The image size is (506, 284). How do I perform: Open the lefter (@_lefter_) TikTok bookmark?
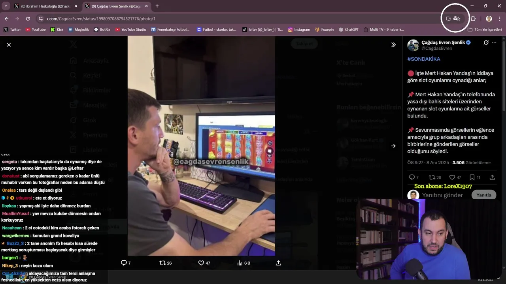(x=262, y=30)
